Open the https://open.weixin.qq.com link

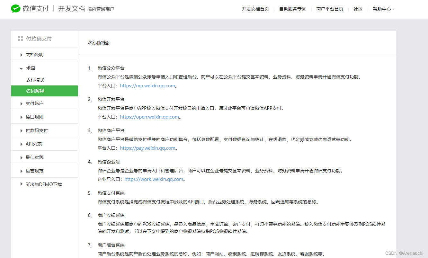(x=149, y=117)
